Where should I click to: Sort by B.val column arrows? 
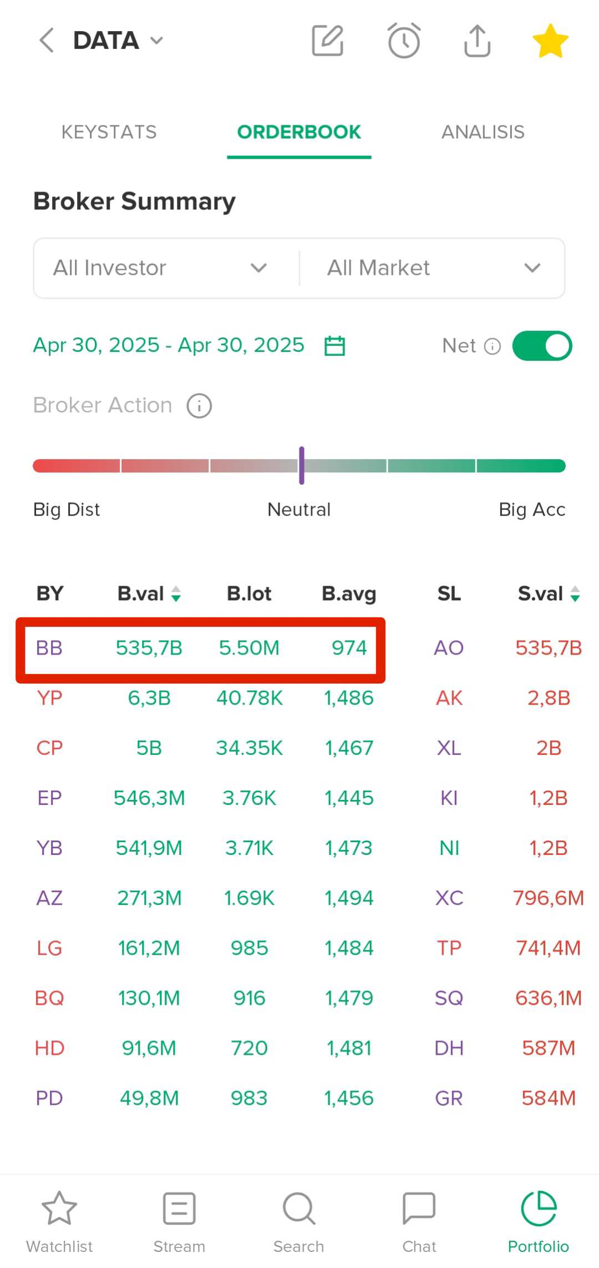[x=176, y=594]
